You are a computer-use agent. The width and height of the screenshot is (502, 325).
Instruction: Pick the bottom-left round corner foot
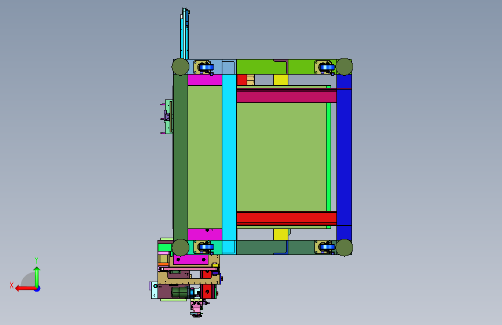181,248
